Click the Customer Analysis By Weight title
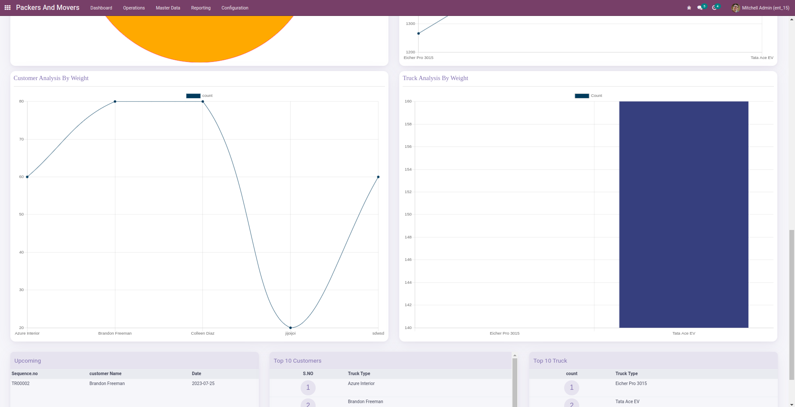Image resolution: width=795 pixels, height=407 pixels. tap(51, 78)
